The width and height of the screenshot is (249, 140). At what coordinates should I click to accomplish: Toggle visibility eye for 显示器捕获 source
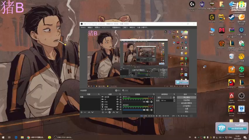[x=118, y=109]
